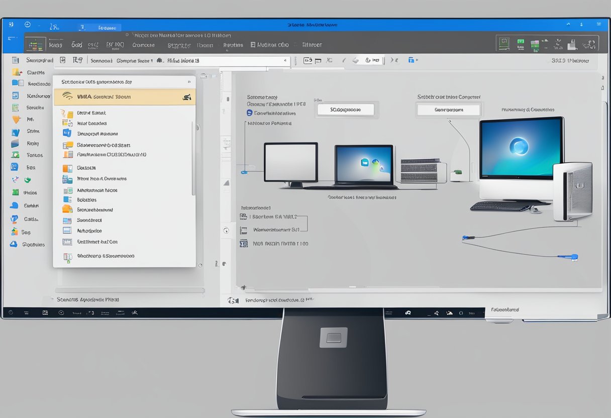Image resolution: width=611 pixels, height=418 pixels.
Task: Toggle the first boxed item under Intoreationded
Action: [x=244, y=217]
